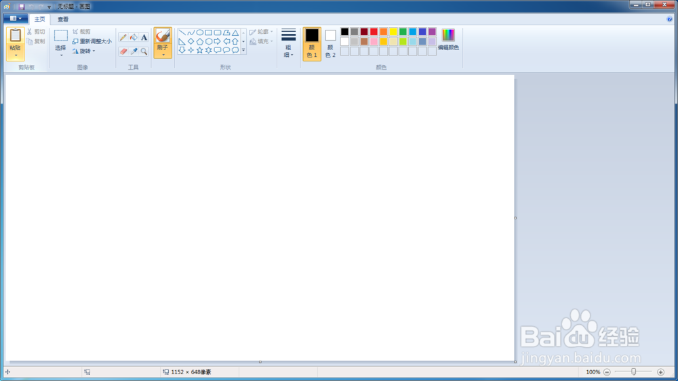Choose the Hexagon shape
This screenshot has height=381, width=678.
click(x=208, y=41)
